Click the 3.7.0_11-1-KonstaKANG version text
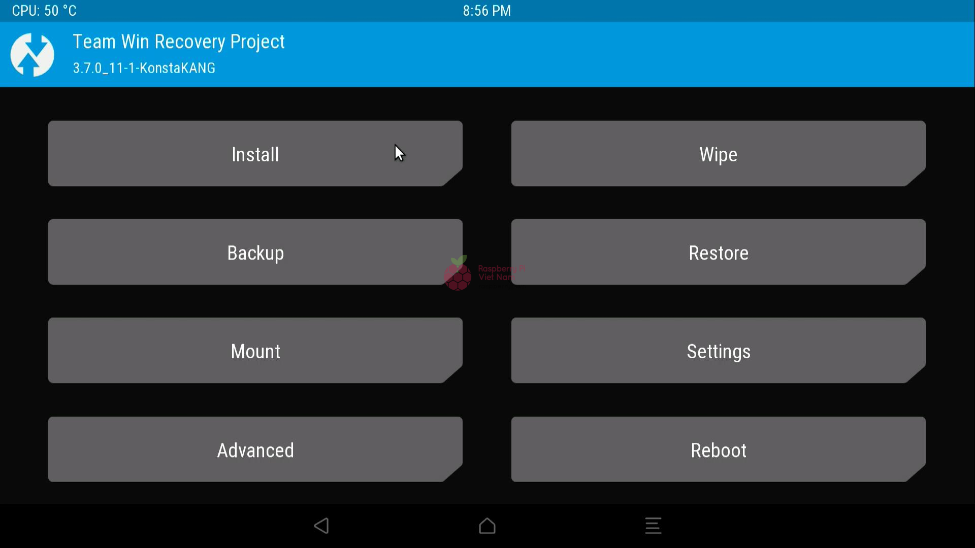This screenshot has height=548, width=975. click(x=144, y=68)
